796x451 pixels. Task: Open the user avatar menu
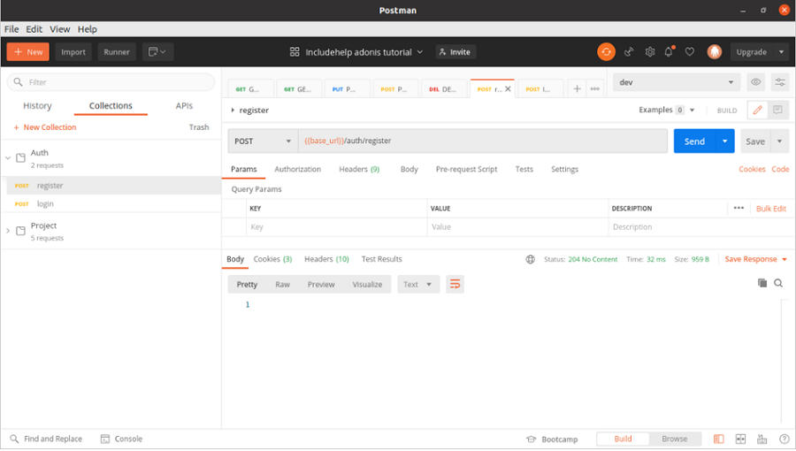coord(715,52)
